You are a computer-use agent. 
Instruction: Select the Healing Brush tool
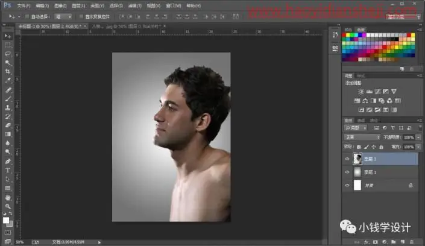8,90
